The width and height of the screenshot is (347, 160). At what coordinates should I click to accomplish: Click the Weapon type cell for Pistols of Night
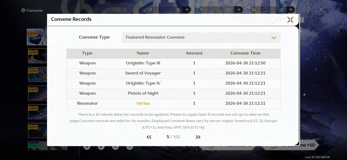click(88, 93)
